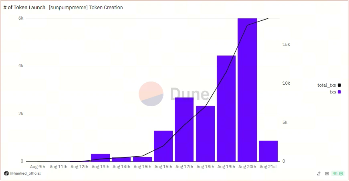The height and width of the screenshot is (181, 349).
Task: Click the purple txs legend swatch
Action: pos(339,92)
